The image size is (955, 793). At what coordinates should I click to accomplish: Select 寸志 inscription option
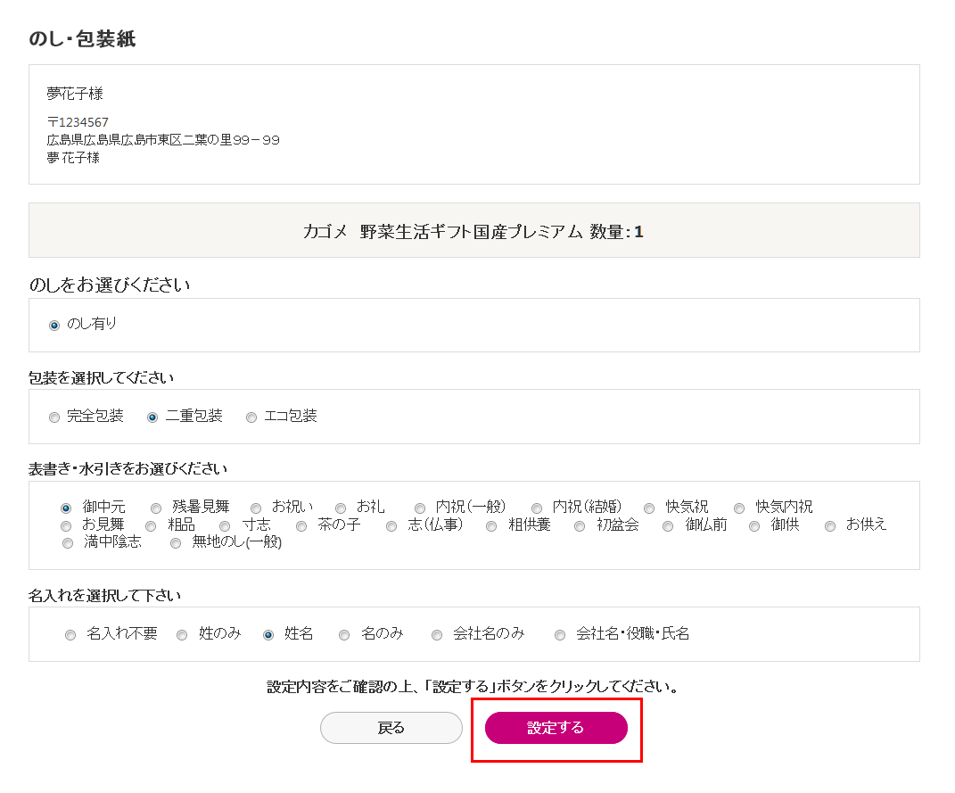[226, 526]
